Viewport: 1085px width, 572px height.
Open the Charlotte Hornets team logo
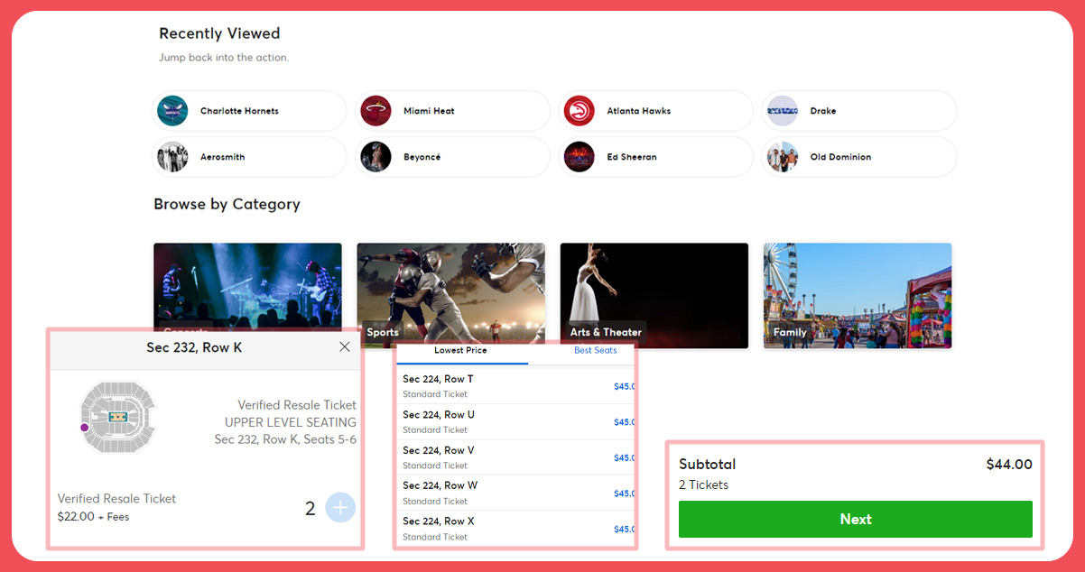click(172, 111)
